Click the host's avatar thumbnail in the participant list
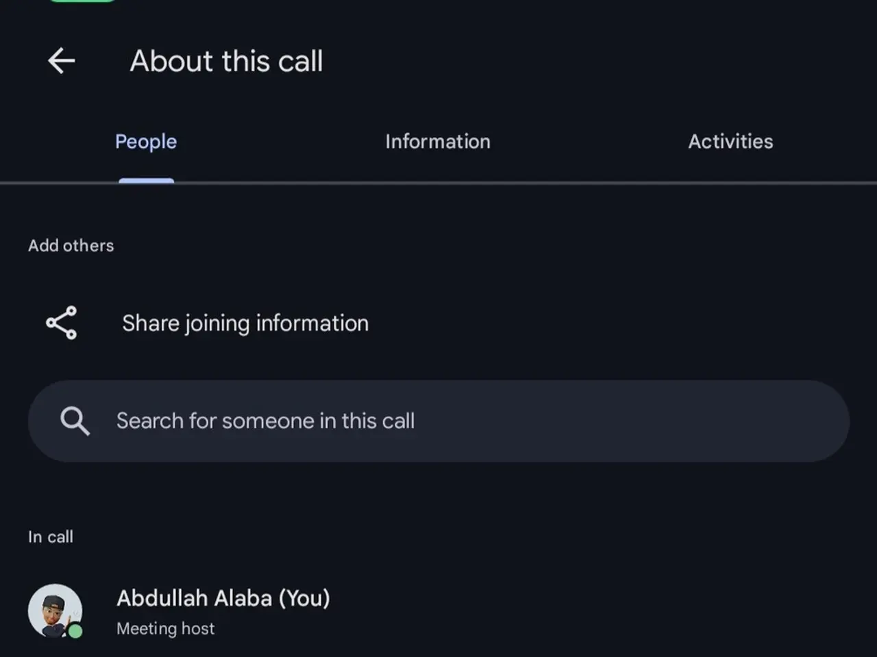The width and height of the screenshot is (877, 657). coord(55,610)
